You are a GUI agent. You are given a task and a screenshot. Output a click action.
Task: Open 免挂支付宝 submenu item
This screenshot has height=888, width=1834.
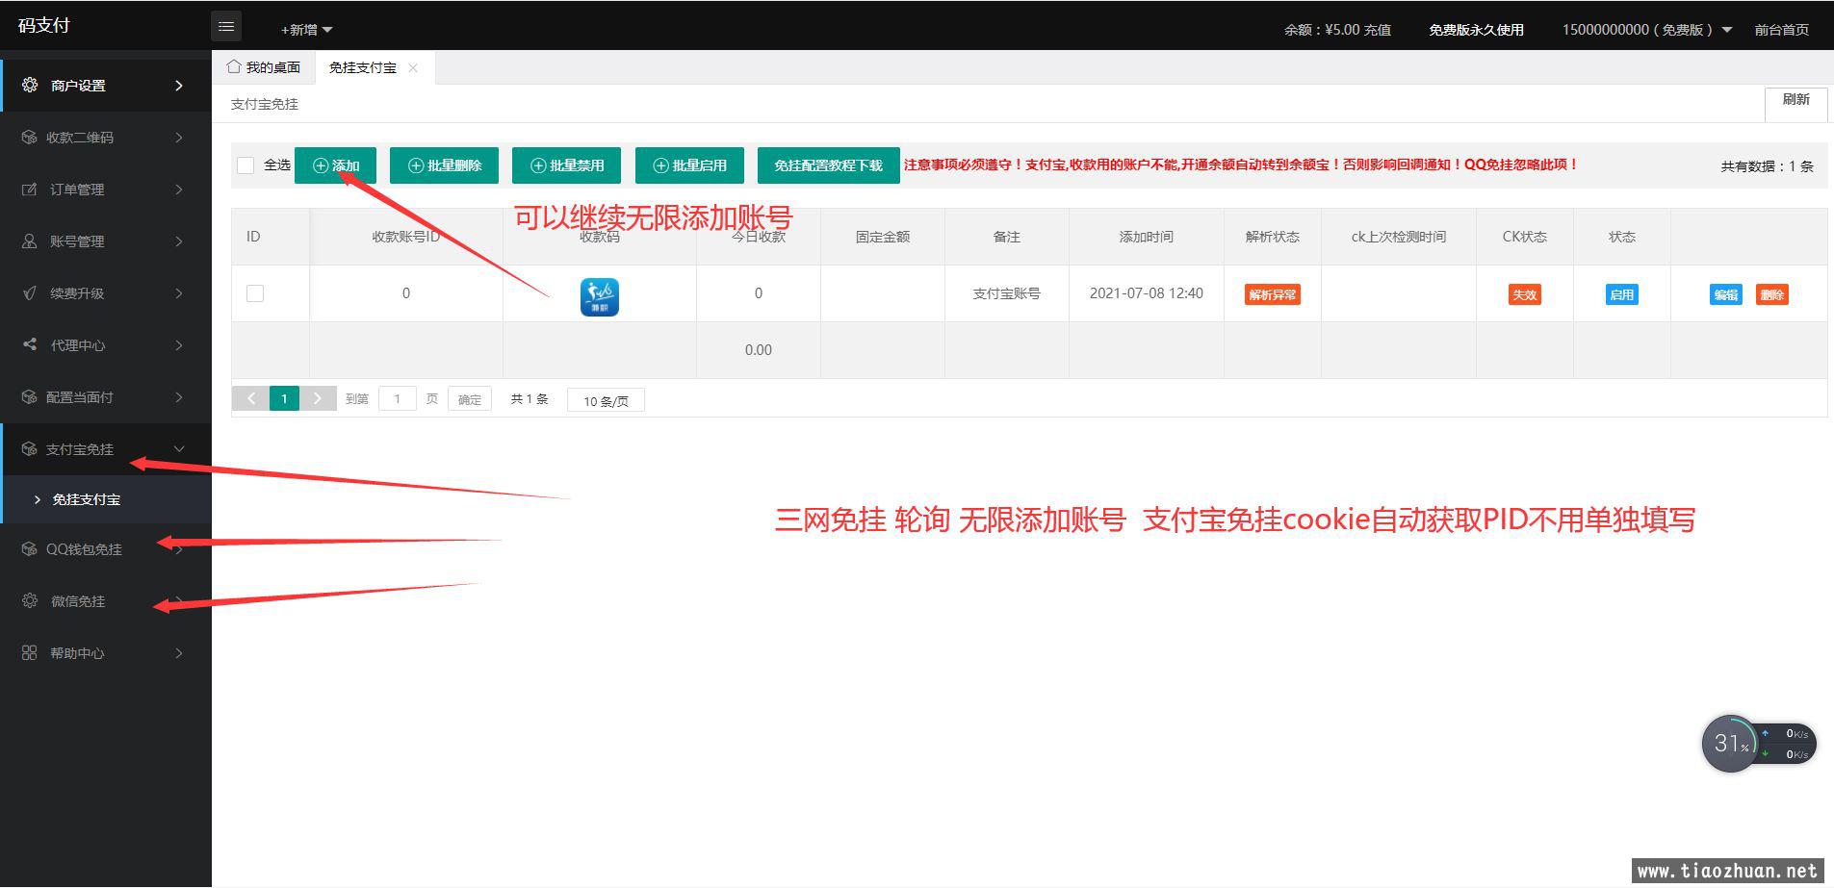click(x=106, y=499)
